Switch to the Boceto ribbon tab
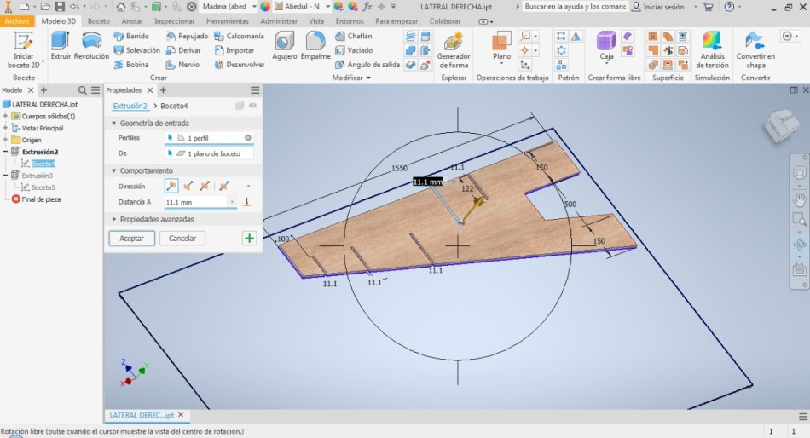This screenshot has width=810, height=438. (99, 21)
